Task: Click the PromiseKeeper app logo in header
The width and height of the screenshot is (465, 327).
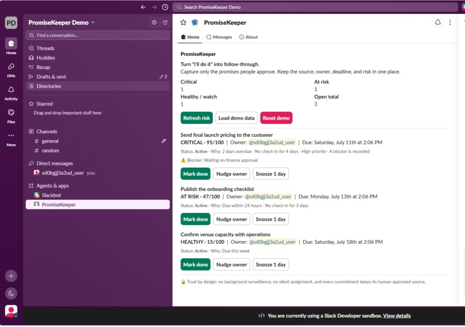Action: [x=194, y=22]
